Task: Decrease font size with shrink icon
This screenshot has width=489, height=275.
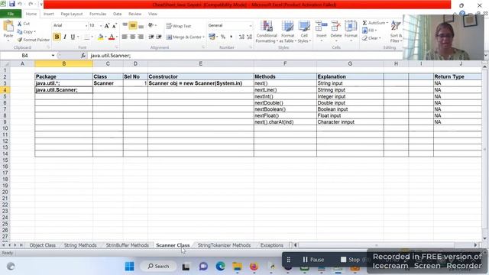Action: (115, 25)
